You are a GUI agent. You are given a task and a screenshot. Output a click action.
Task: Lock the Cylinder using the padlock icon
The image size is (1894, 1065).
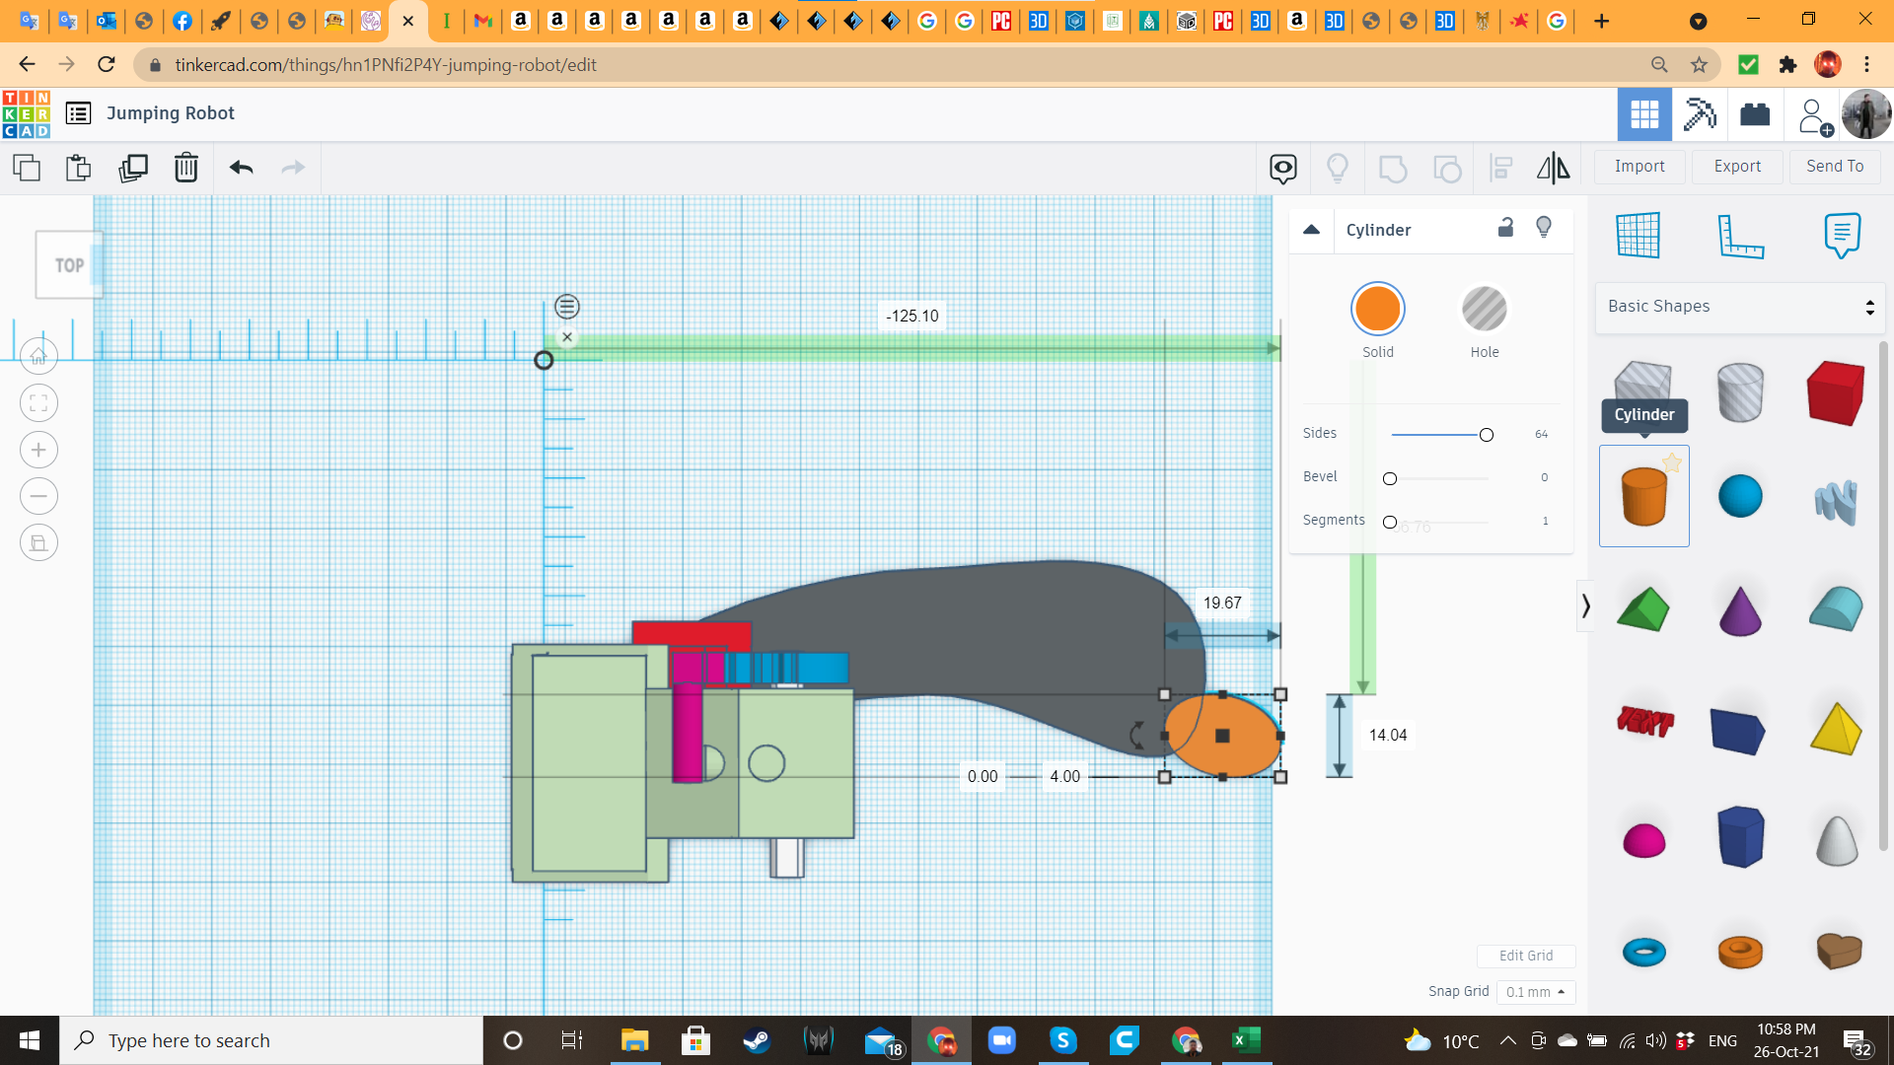pyautogui.click(x=1505, y=228)
